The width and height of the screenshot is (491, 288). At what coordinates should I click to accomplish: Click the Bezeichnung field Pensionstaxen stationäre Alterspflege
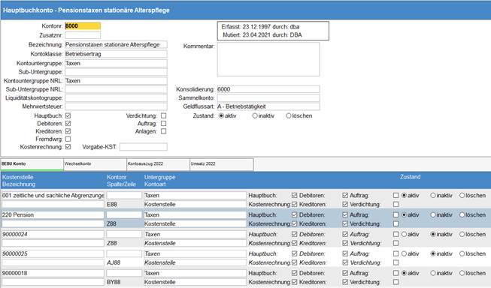(116, 45)
